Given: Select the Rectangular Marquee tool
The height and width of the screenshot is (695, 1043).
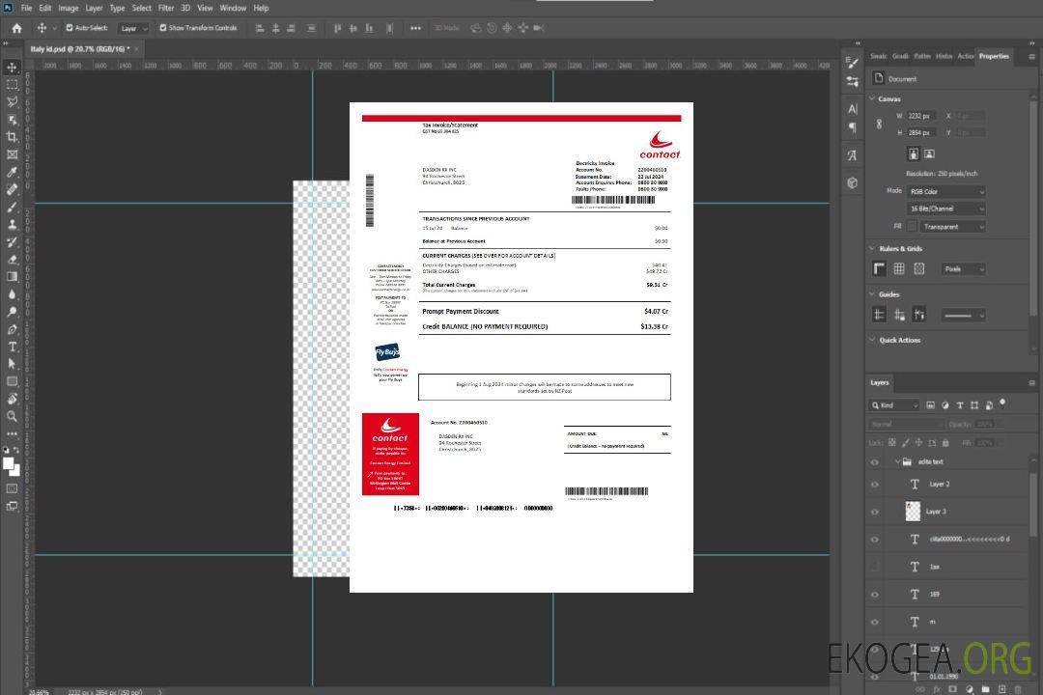Looking at the screenshot, I should pyautogui.click(x=12, y=85).
